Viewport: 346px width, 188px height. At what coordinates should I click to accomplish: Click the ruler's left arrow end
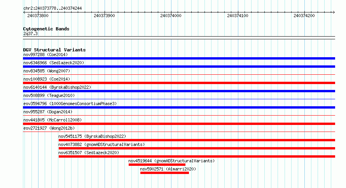click(x=24, y=12)
